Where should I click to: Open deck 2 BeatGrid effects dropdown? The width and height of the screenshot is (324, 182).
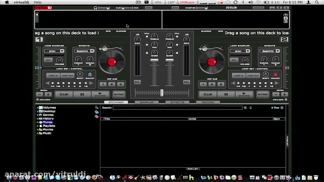tap(278, 51)
